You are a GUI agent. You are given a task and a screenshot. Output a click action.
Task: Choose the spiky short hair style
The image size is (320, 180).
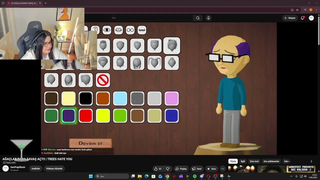(120, 46)
